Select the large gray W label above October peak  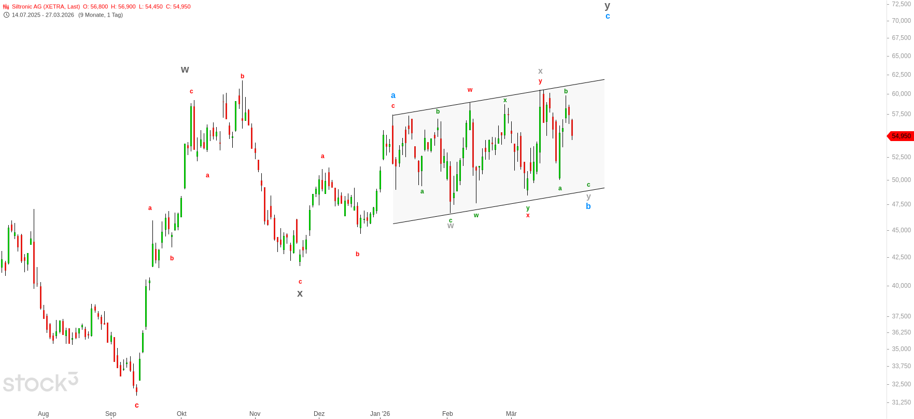coord(185,69)
